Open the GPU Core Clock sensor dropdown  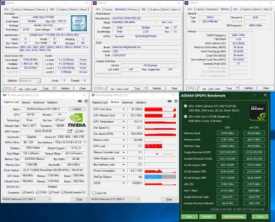tap(123, 109)
